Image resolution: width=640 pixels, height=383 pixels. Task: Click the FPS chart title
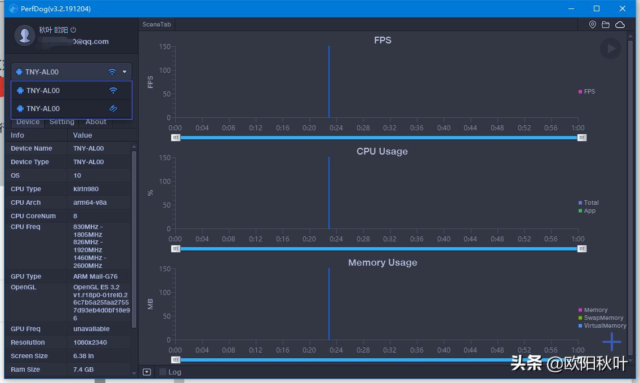(383, 40)
